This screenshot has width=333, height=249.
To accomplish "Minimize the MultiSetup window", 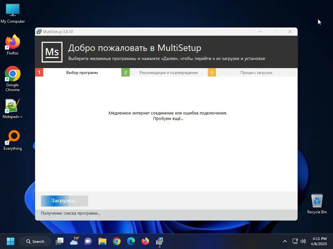I will coord(260,31).
